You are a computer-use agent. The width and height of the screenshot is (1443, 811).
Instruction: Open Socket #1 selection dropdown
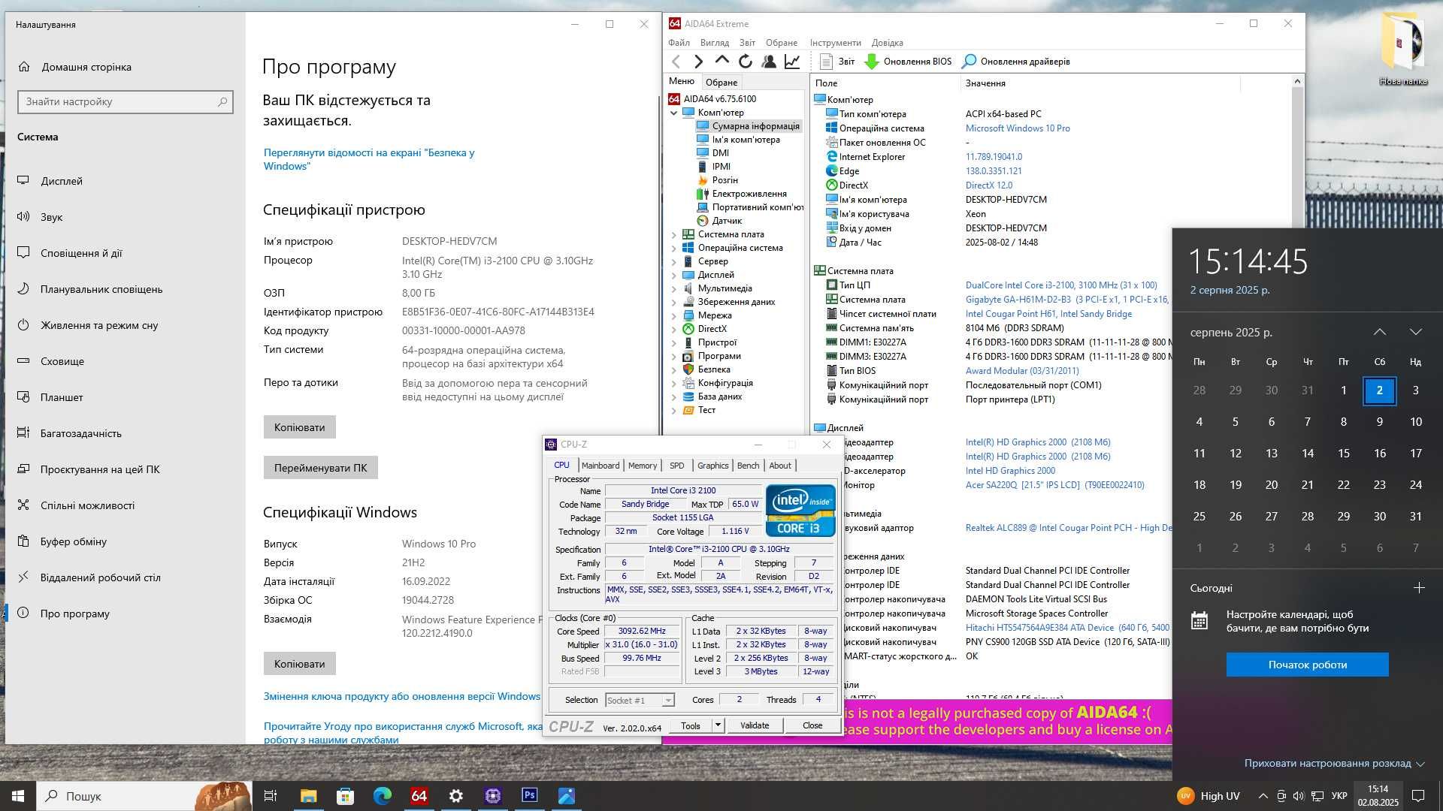click(640, 701)
